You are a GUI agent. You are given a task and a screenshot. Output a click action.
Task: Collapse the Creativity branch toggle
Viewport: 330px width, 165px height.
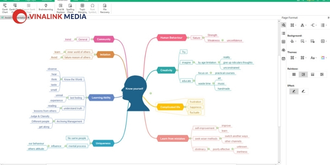click(177, 70)
